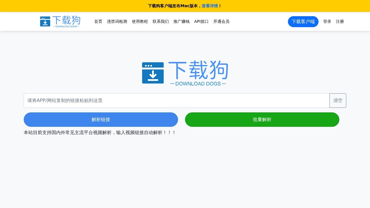The height and width of the screenshot is (208, 370).
Task: Click the large 下载狗 logo above the search box
Action: pyautogui.click(x=185, y=72)
